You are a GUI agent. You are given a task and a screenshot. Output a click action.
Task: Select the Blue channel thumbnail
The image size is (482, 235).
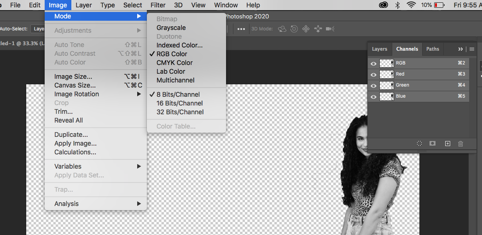pos(387,97)
